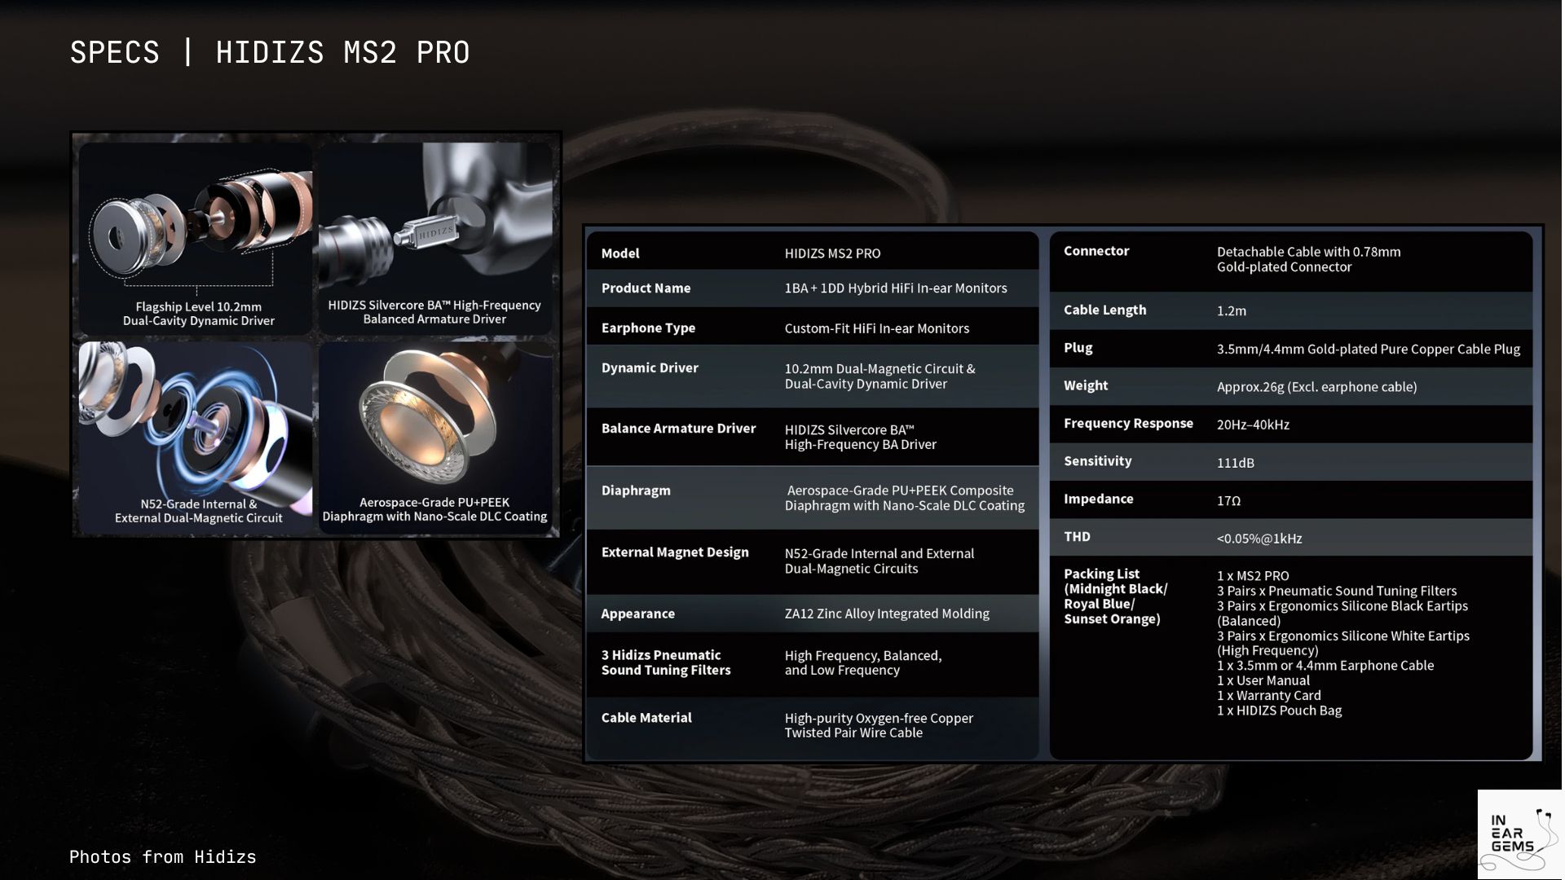Select the Connector spec row

coord(1290,259)
